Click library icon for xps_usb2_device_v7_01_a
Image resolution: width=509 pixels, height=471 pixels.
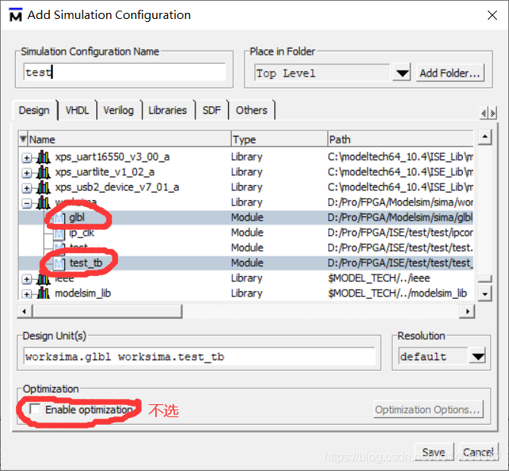point(43,187)
